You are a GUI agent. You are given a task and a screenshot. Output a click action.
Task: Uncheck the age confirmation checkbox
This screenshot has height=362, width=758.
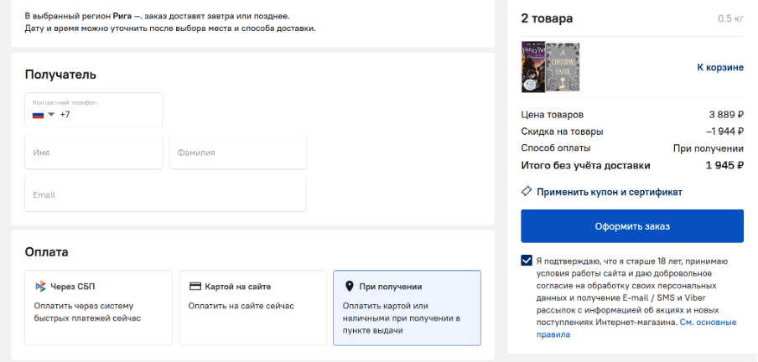(527, 261)
